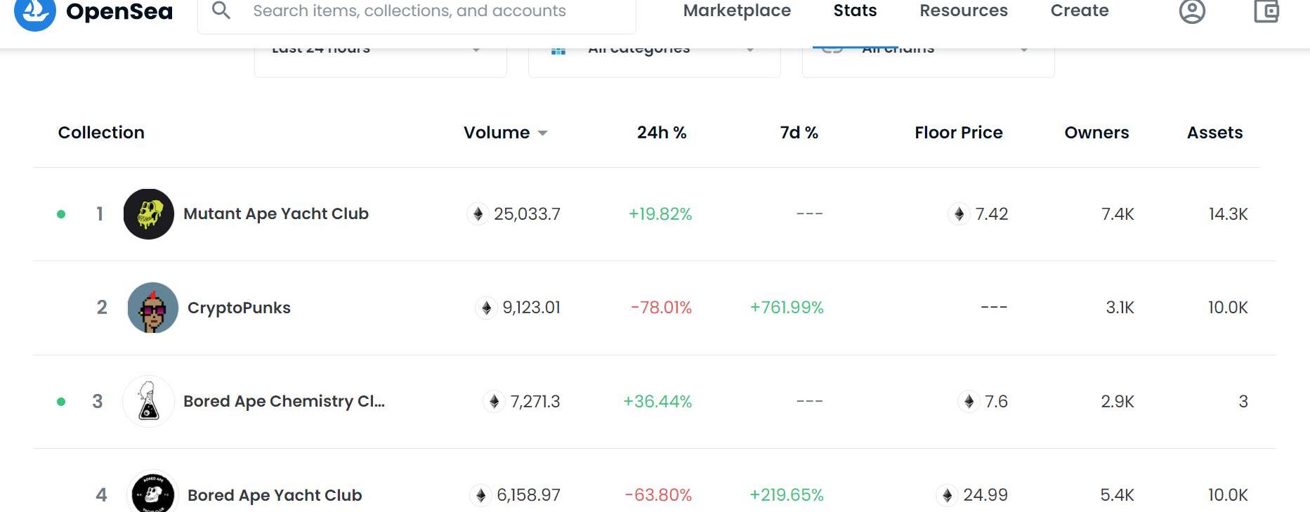Click the 5.4K owners value
The height and width of the screenshot is (512, 1310).
click(x=1117, y=495)
